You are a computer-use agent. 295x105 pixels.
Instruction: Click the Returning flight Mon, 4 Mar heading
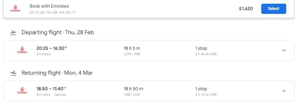[57, 73]
